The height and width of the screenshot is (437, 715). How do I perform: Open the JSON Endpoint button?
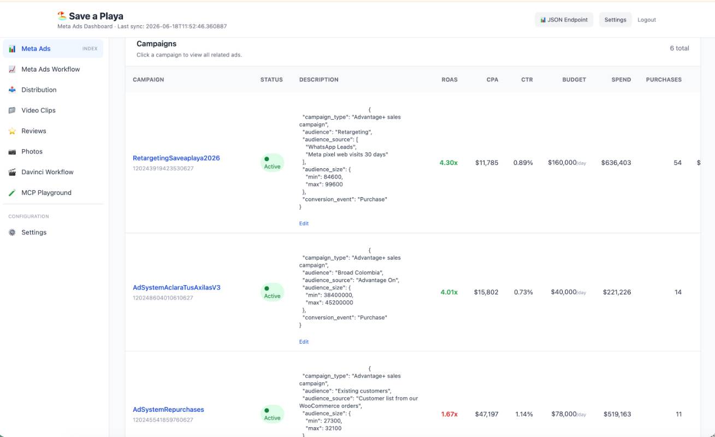[564, 20]
